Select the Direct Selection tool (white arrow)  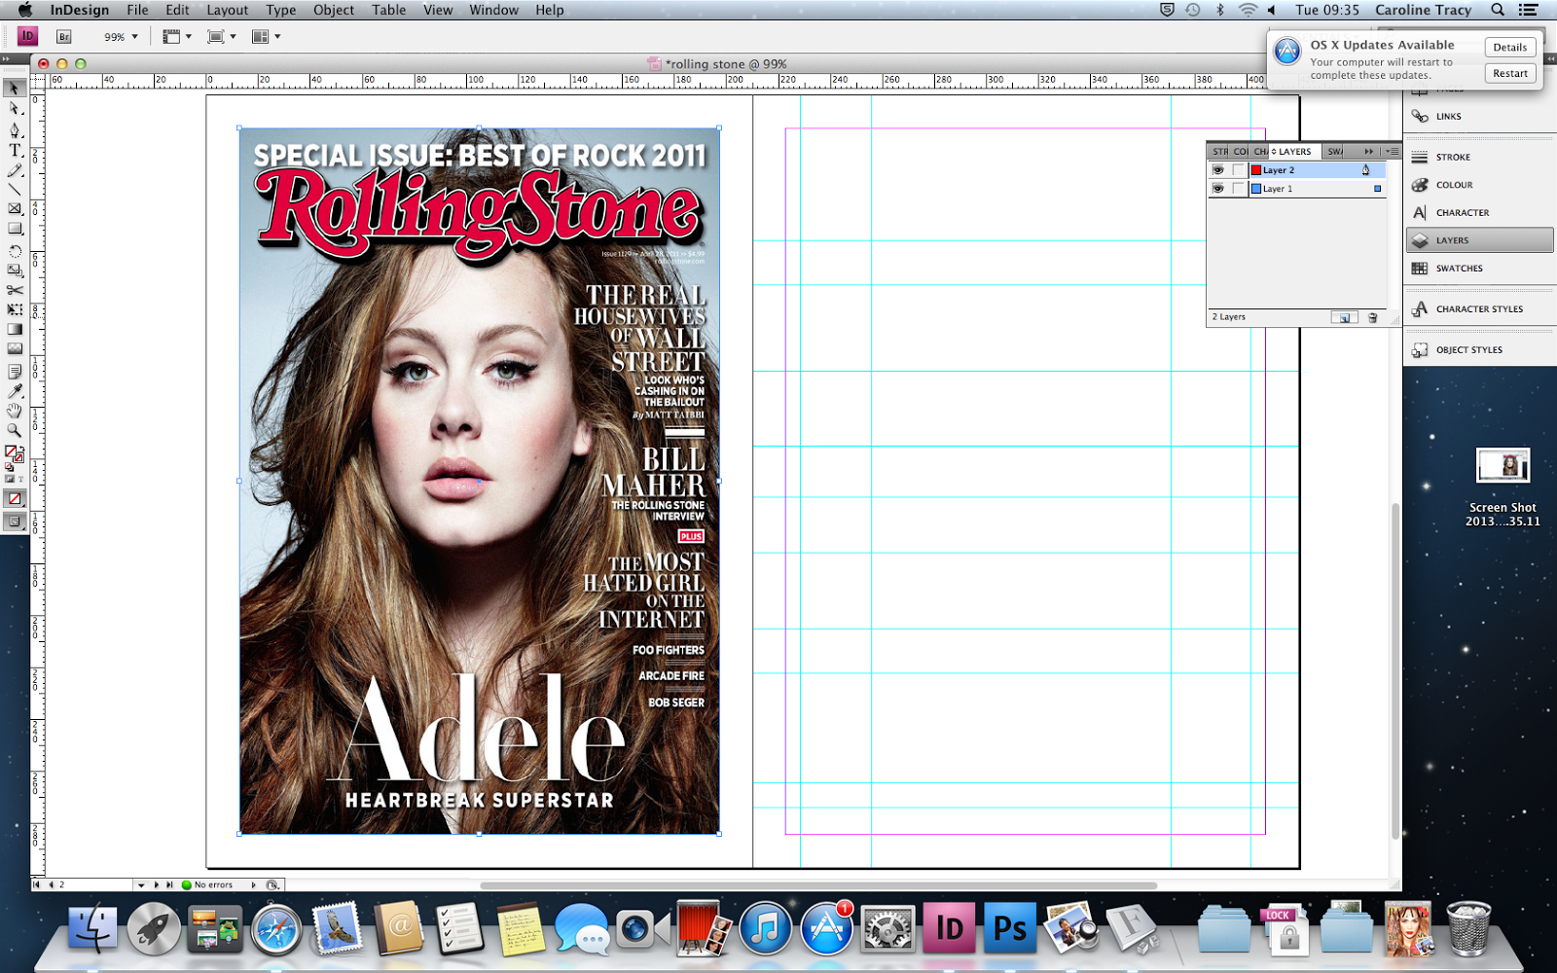pyautogui.click(x=15, y=109)
